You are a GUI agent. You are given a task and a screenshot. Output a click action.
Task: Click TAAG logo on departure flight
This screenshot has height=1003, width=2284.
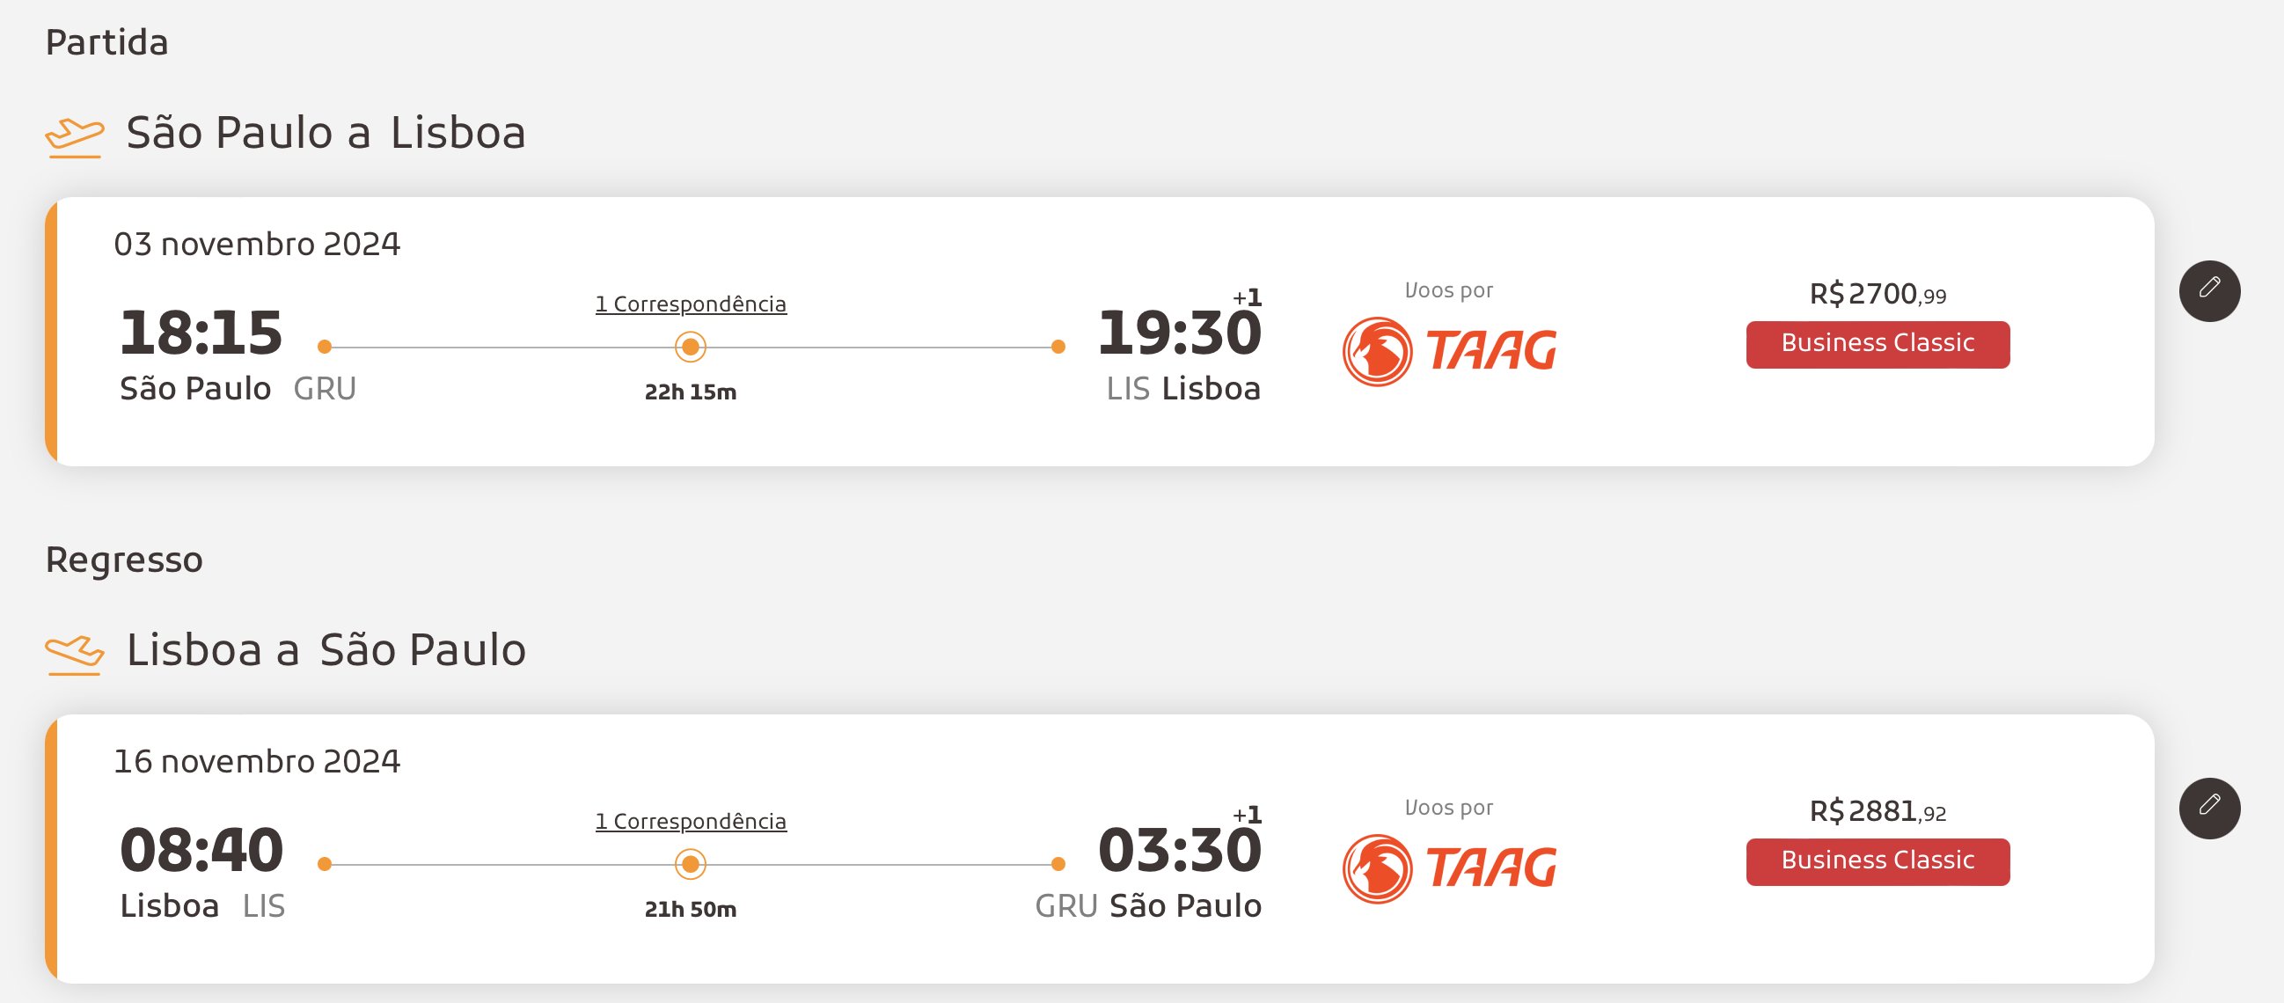coord(1449,351)
